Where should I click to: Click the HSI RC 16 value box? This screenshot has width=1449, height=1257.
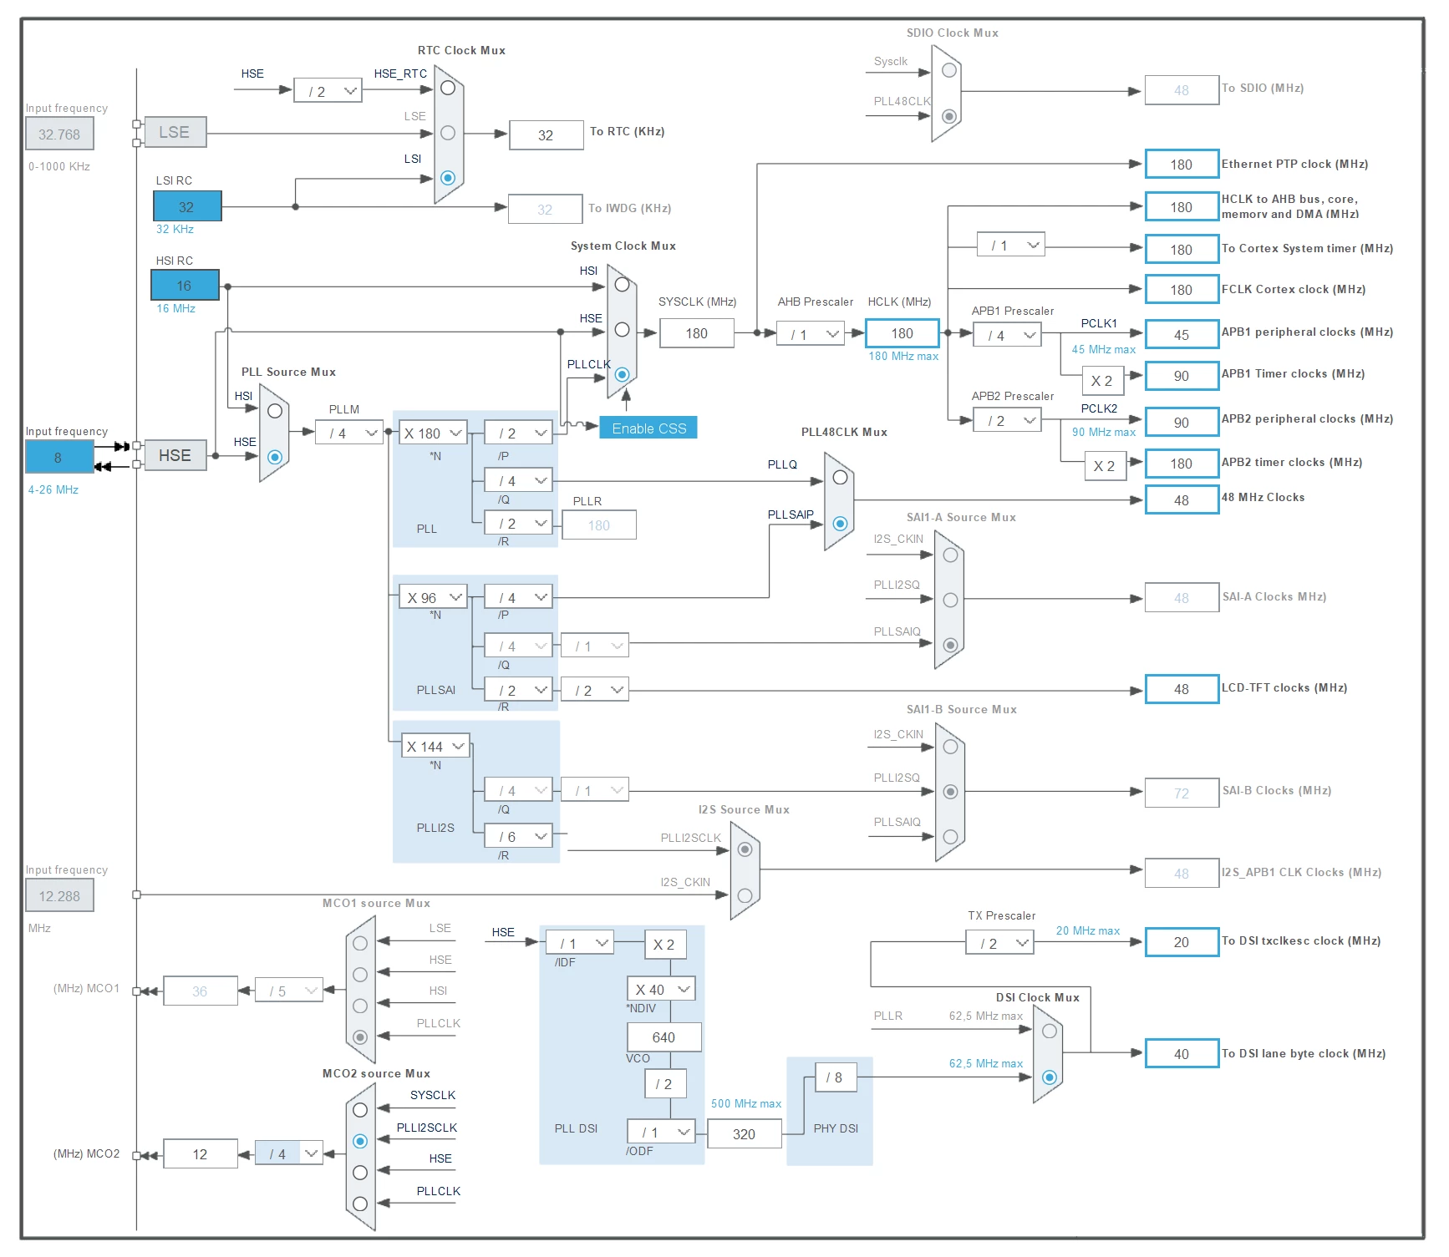click(185, 285)
